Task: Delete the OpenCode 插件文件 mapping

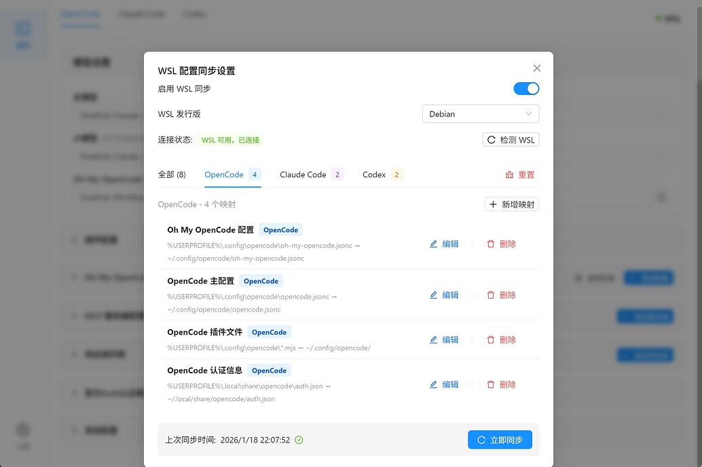Action: pos(502,340)
